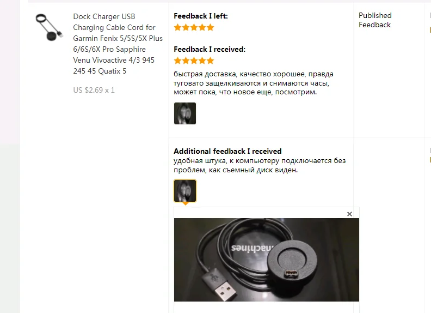Click the orange pointer below selected thumbnail
The image size is (431, 313).
point(185,203)
